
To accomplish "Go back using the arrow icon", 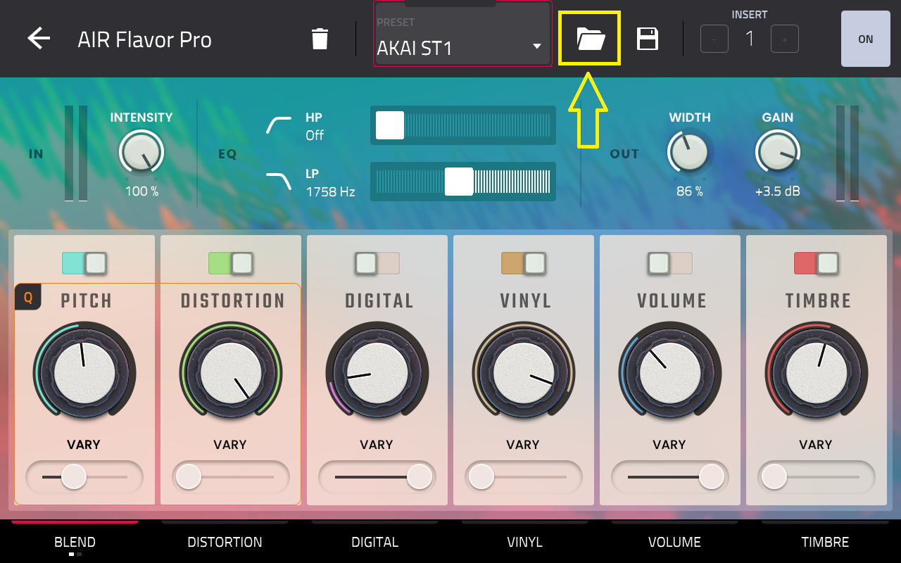I will point(39,39).
